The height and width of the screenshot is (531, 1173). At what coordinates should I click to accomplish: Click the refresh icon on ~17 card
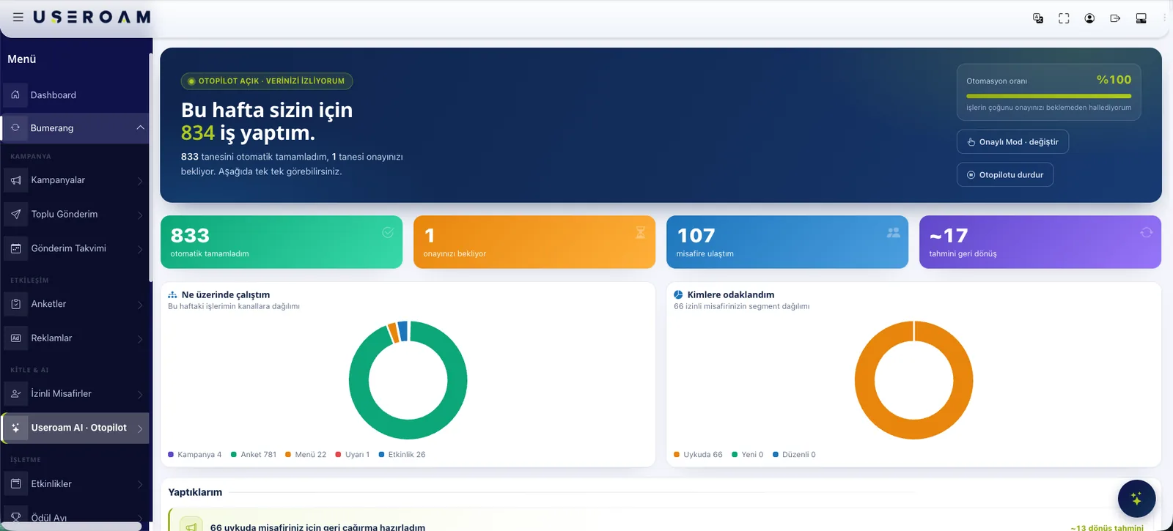[1147, 232]
